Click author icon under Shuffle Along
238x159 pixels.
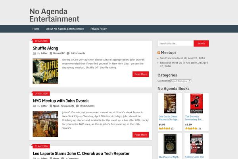point(35,53)
